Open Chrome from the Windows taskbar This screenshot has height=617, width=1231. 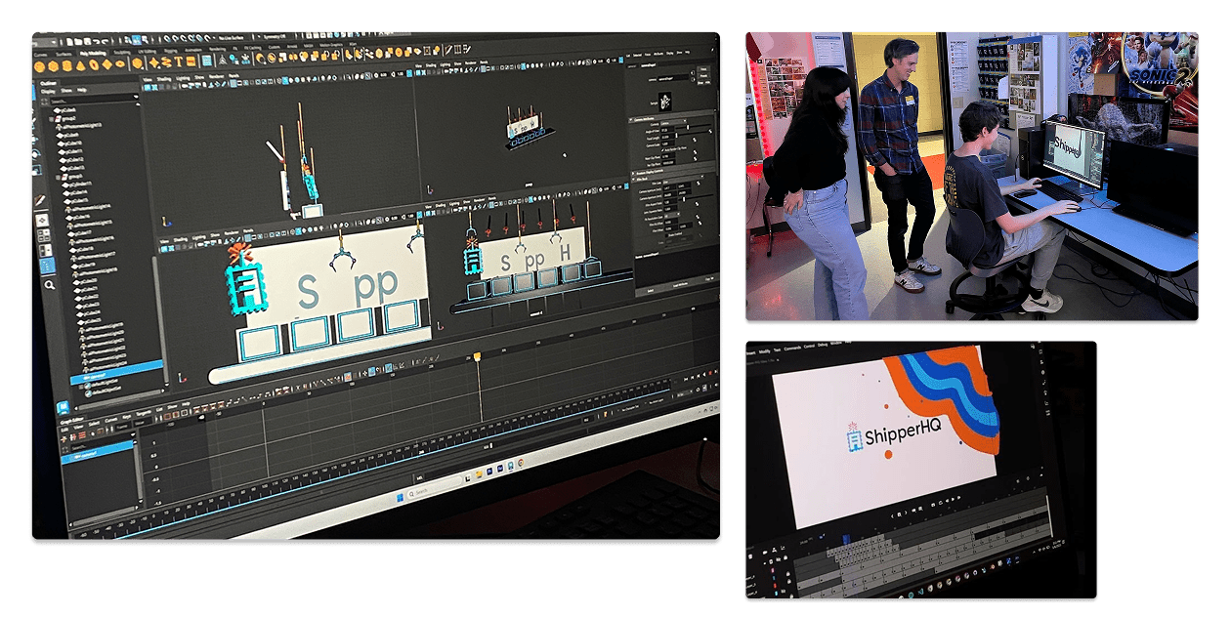520,463
